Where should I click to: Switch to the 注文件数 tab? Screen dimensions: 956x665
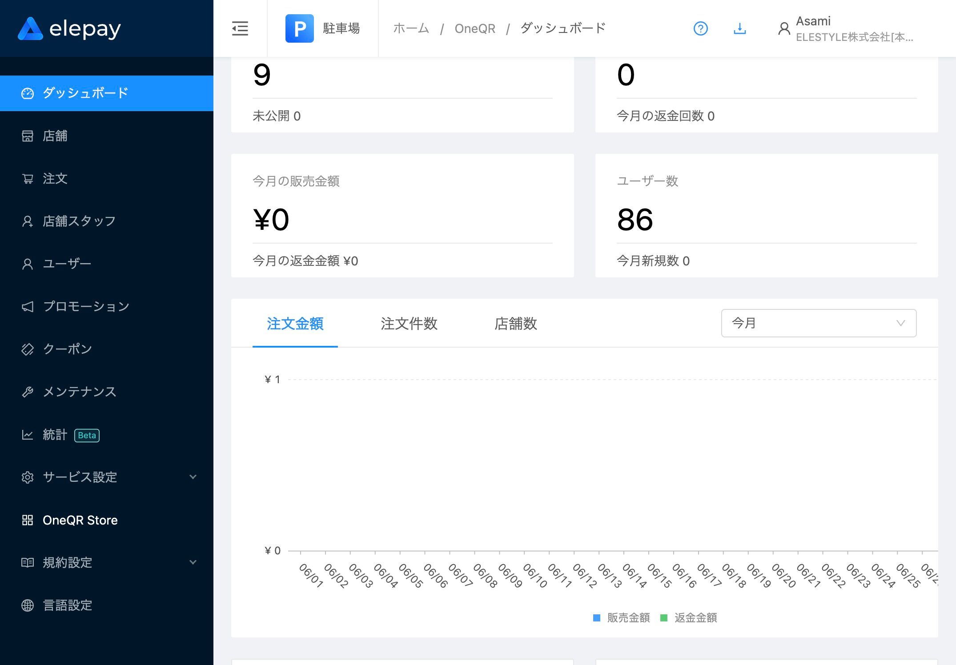pos(409,324)
